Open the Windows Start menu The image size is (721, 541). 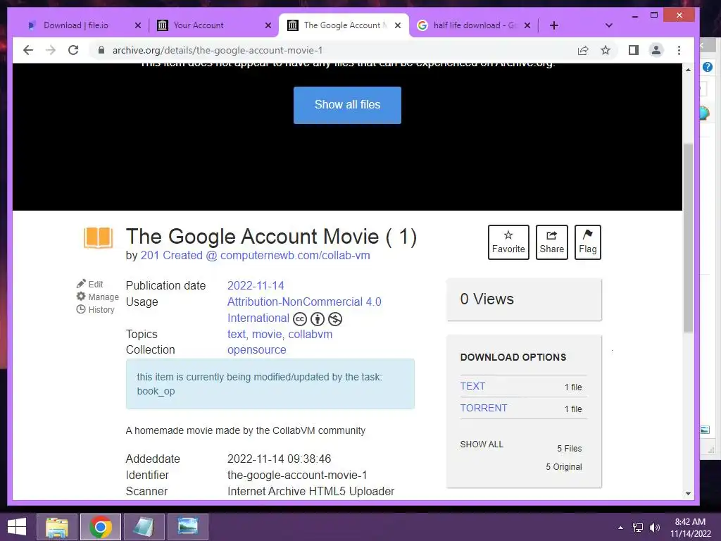click(x=17, y=527)
